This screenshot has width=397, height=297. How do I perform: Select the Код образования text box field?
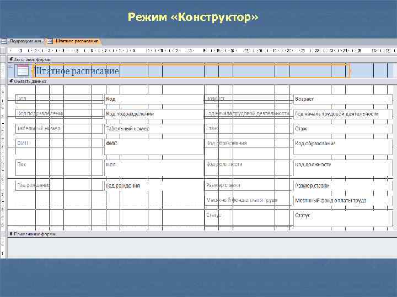click(343, 147)
